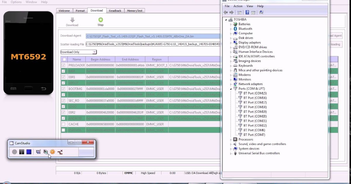The height and width of the screenshot is (184, 351).
Task: Click the Download-Agent file path field
Action: (153, 36)
